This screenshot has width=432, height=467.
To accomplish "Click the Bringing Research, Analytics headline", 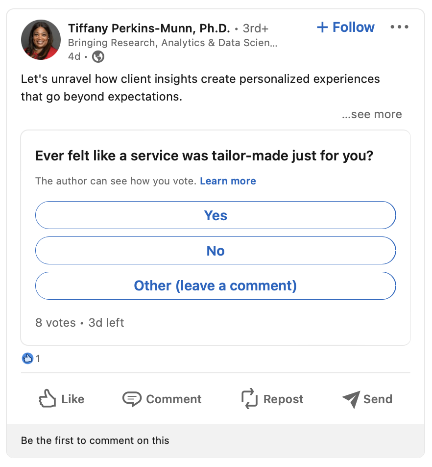I will point(172,43).
